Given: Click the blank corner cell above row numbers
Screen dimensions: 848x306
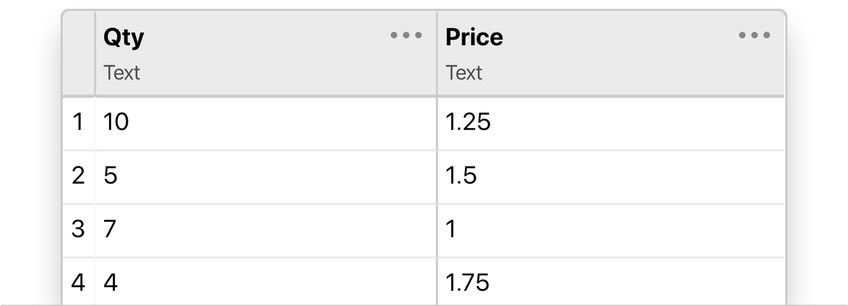Looking at the screenshot, I should click(x=78, y=54).
